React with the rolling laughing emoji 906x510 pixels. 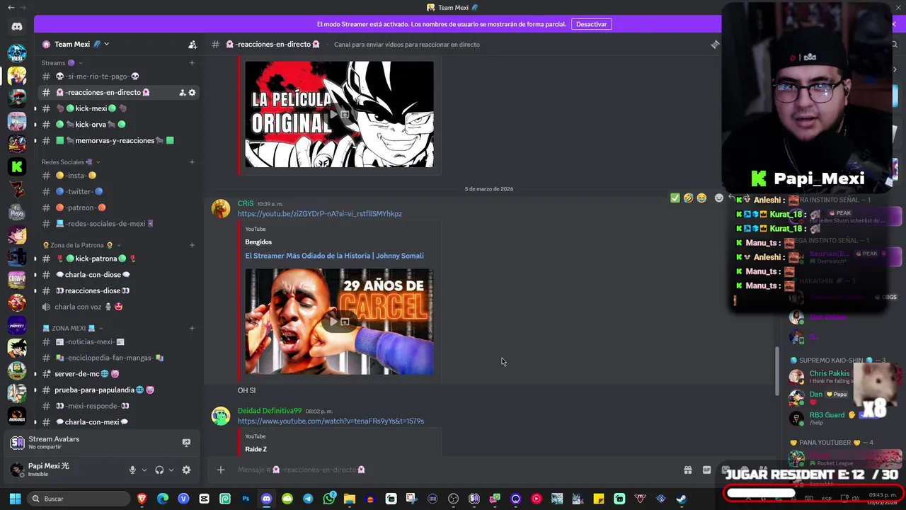[688, 198]
